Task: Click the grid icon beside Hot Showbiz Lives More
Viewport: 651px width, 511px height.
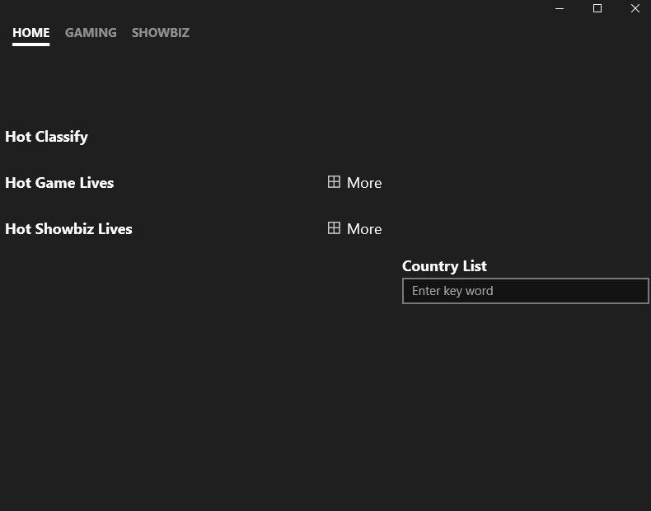Action: (334, 228)
